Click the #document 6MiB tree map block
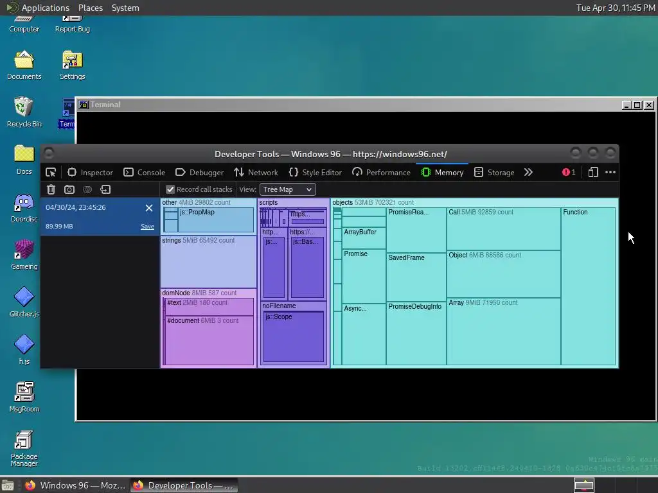The image size is (658, 493). 209,340
